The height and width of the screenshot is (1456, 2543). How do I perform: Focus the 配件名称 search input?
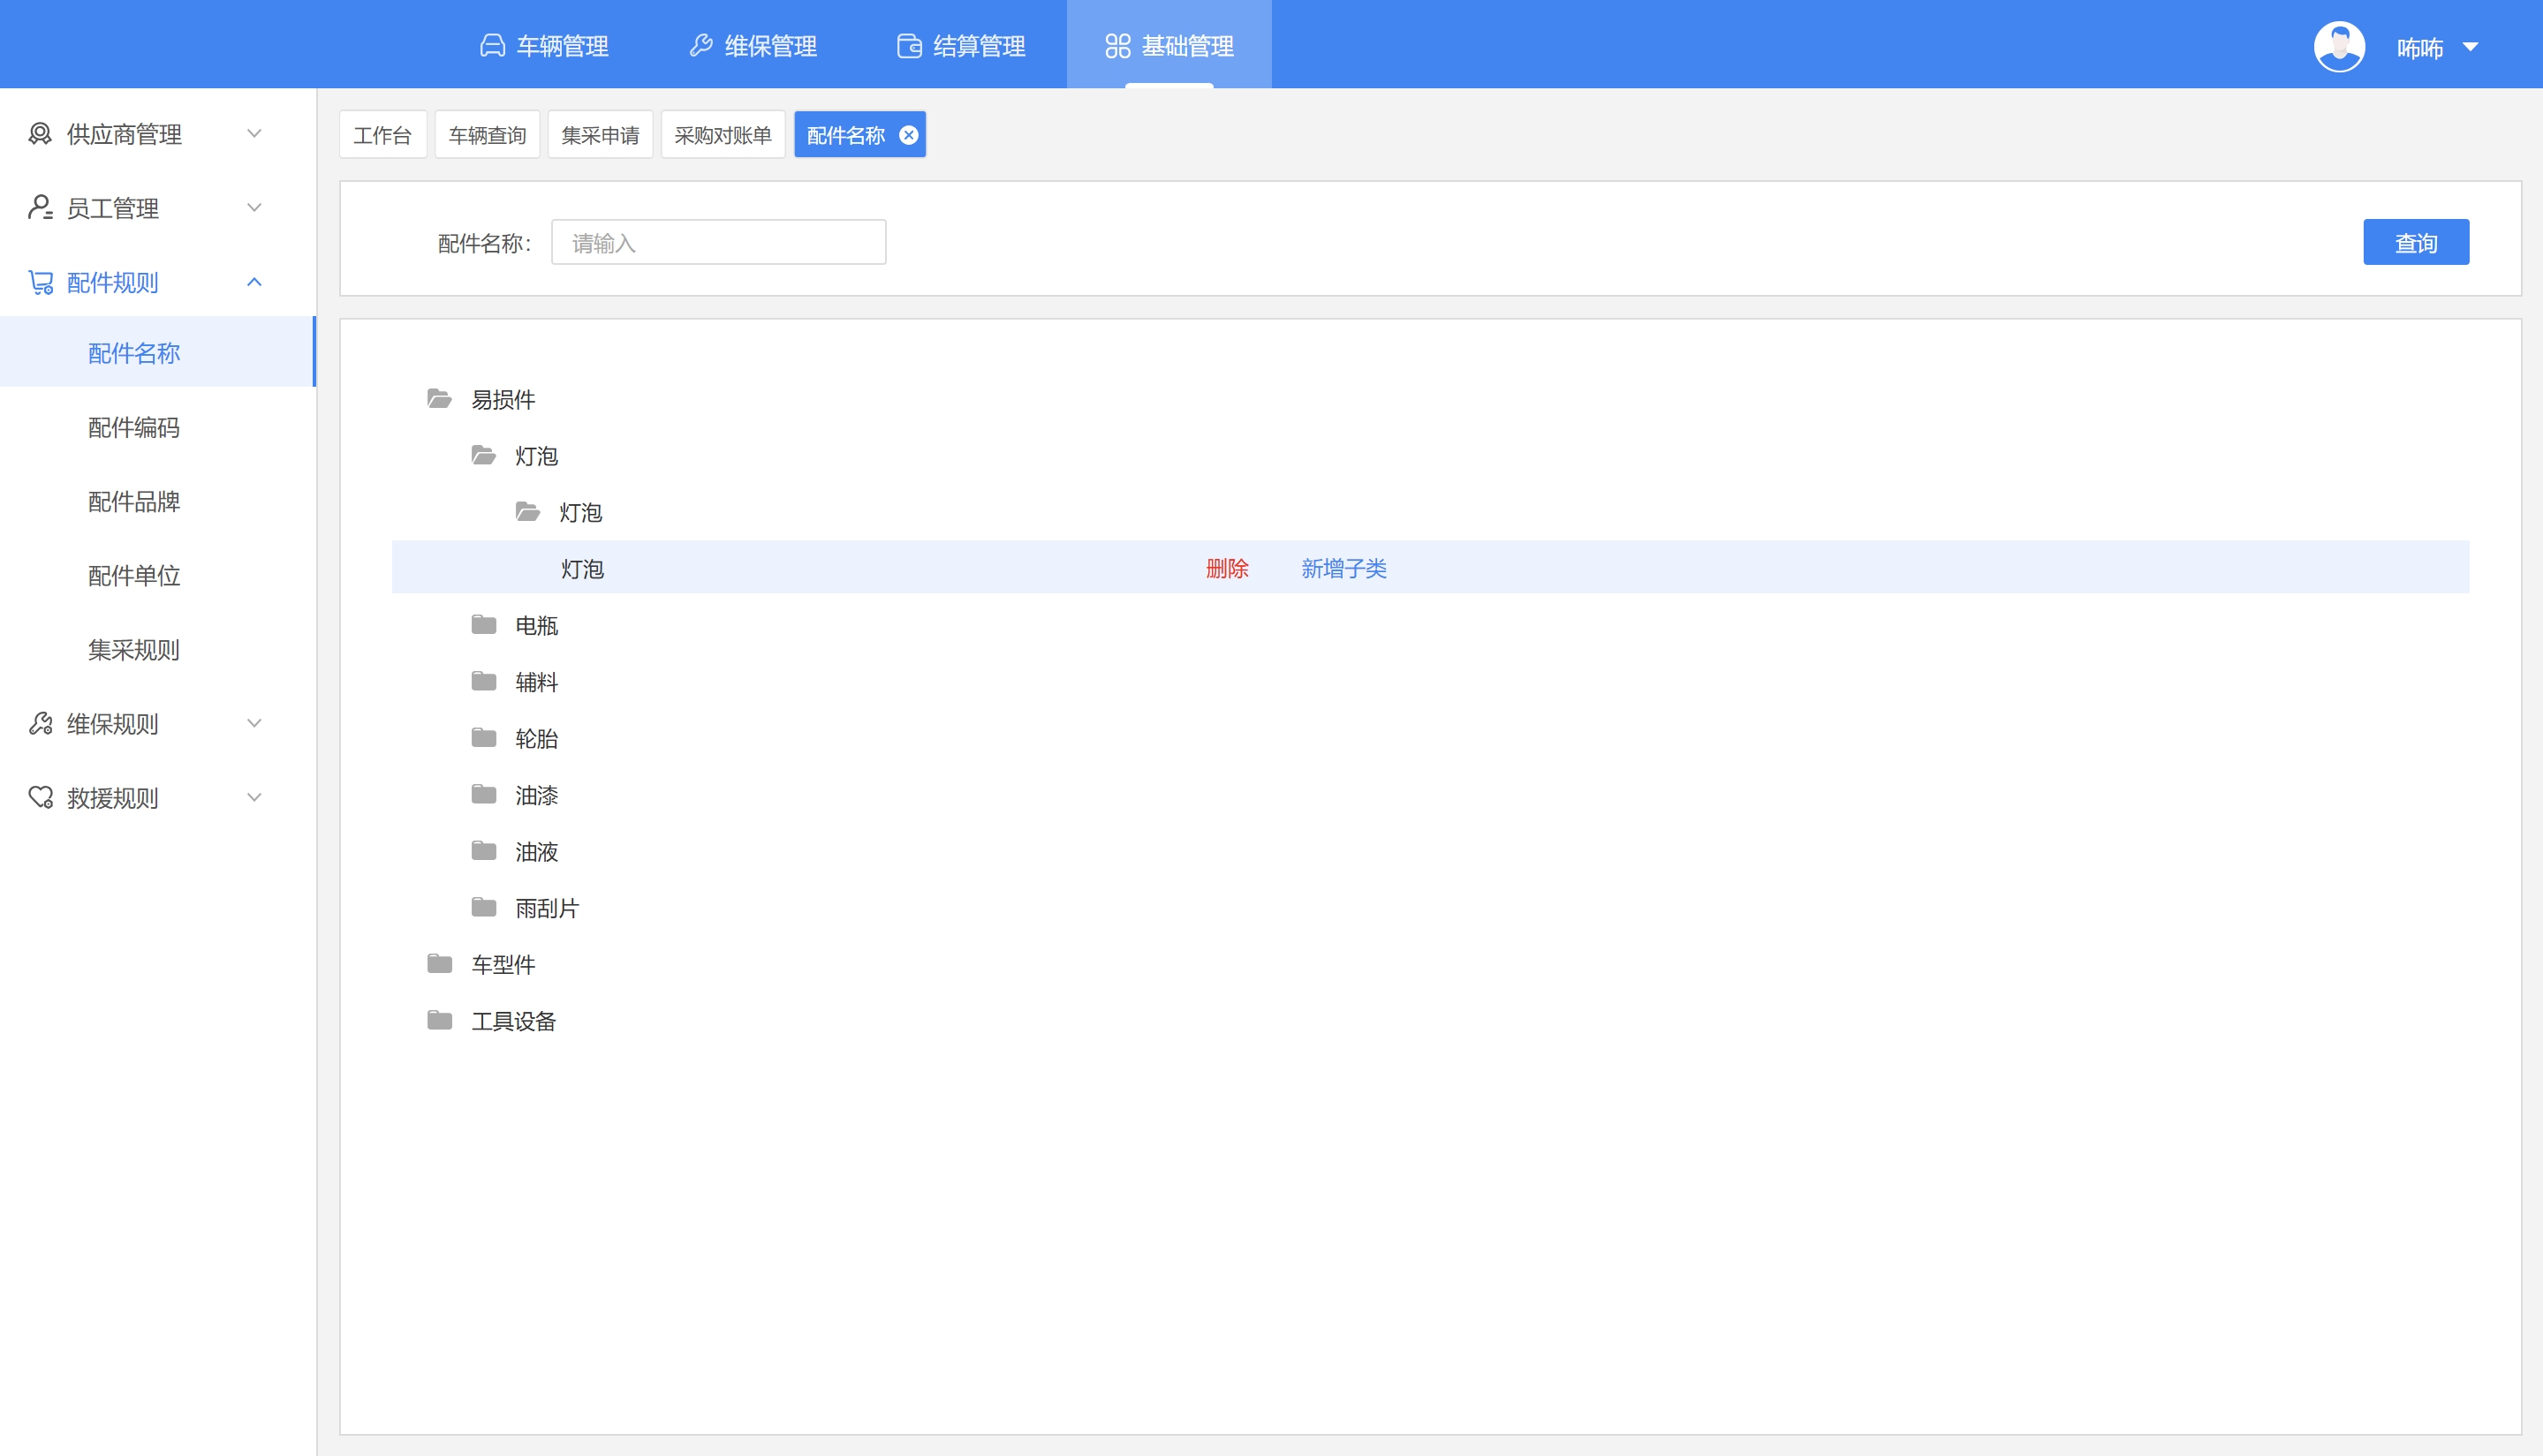point(718,243)
